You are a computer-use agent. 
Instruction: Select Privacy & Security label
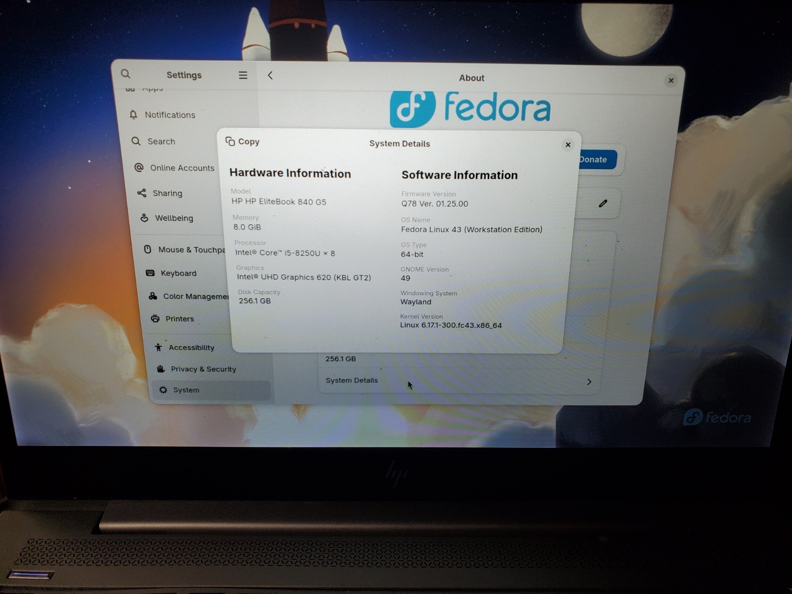[x=203, y=369]
